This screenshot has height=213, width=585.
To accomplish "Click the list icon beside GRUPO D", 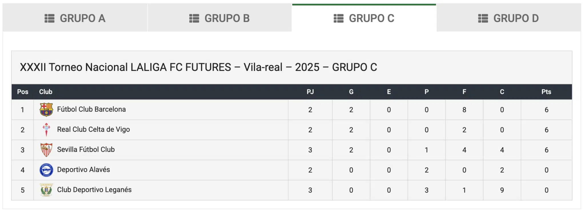I will point(483,18).
